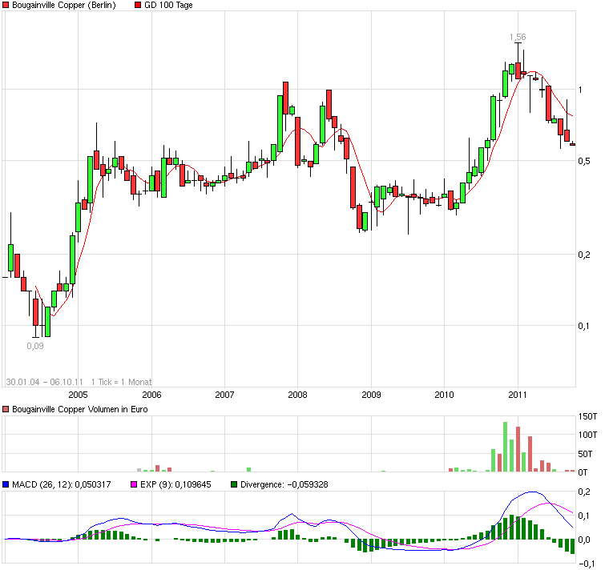
Task: Click the 1,56 peak price annotation
Action: 518,37
